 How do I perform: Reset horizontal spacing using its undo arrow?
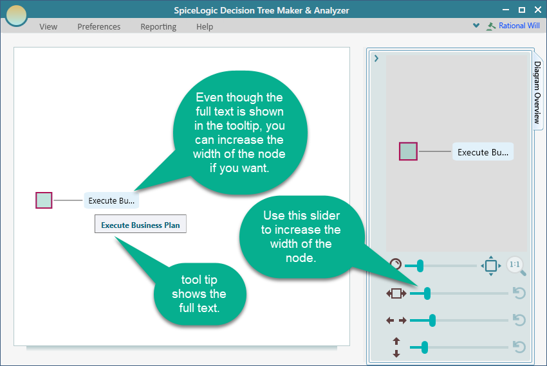point(519,320)
